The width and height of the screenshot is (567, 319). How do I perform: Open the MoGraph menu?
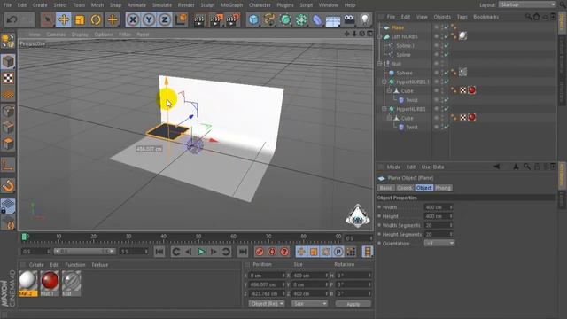(232, 5)
